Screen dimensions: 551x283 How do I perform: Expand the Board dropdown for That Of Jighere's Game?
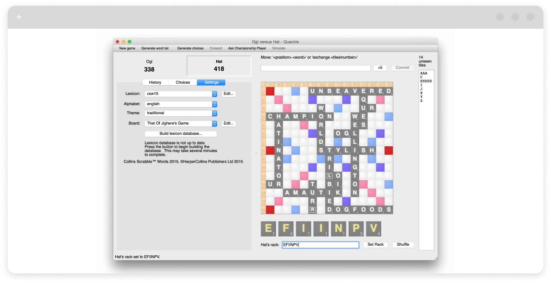(181, 123)
